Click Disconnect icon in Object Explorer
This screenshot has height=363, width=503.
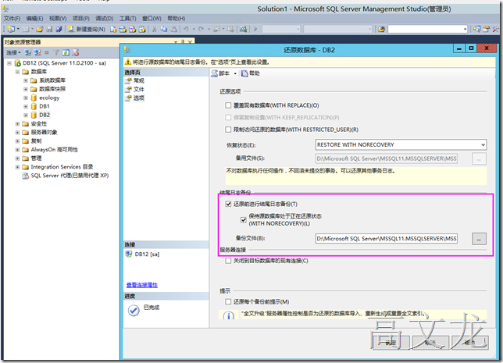37,52
